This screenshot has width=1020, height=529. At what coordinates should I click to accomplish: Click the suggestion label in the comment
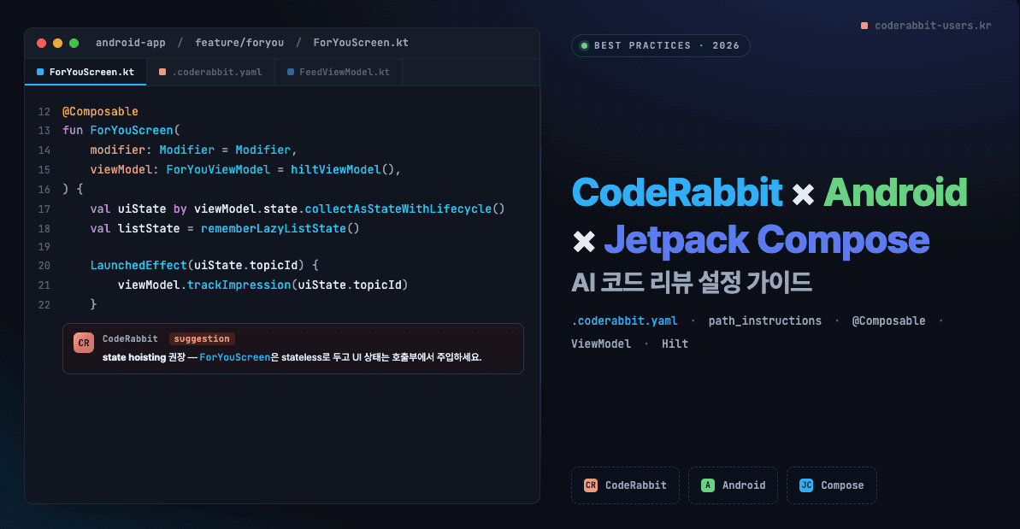202,338
